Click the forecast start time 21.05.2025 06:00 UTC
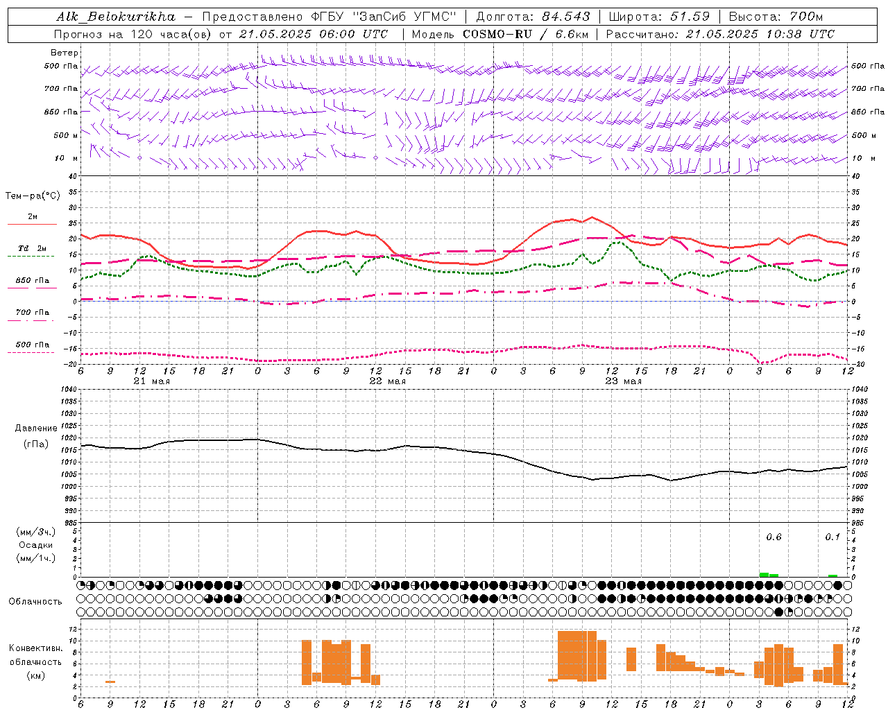 click(314, 34)
